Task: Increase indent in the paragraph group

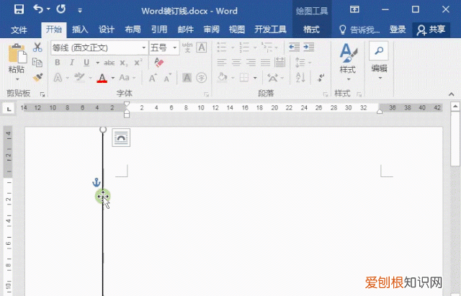Action: [x=309, y=47]
